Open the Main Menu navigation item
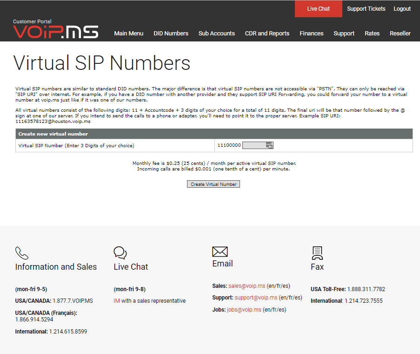The height and width of the screenshot is (354, 420). coord(129,33)
